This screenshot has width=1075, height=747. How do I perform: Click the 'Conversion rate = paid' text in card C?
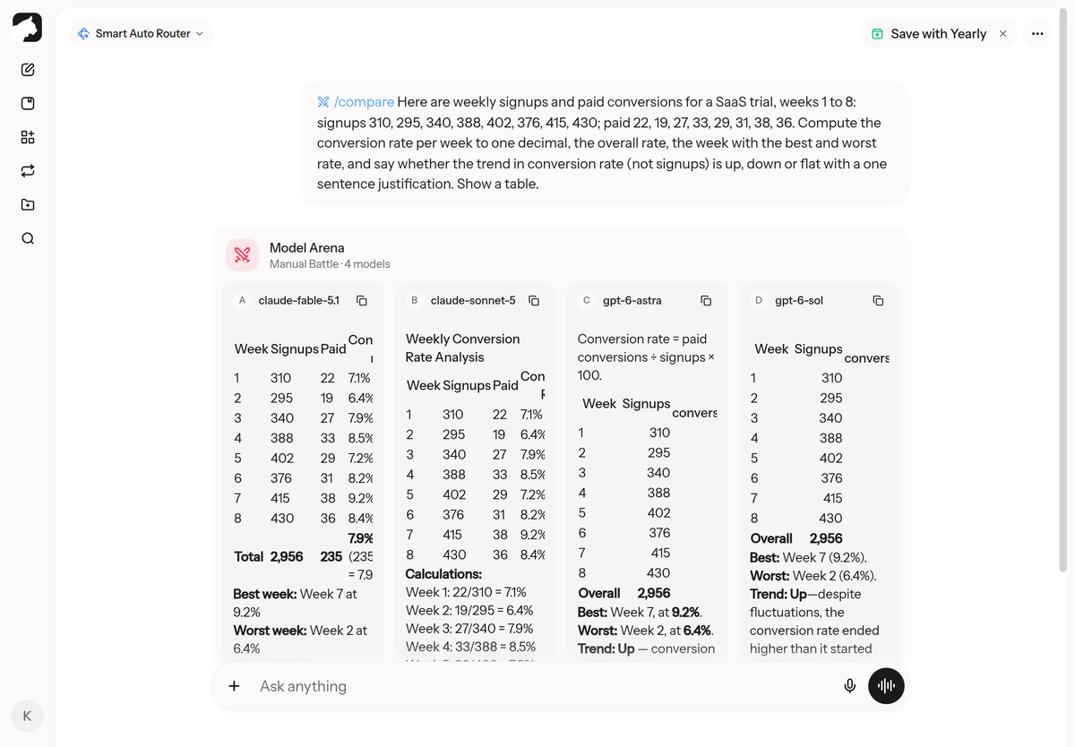point(642,339)
